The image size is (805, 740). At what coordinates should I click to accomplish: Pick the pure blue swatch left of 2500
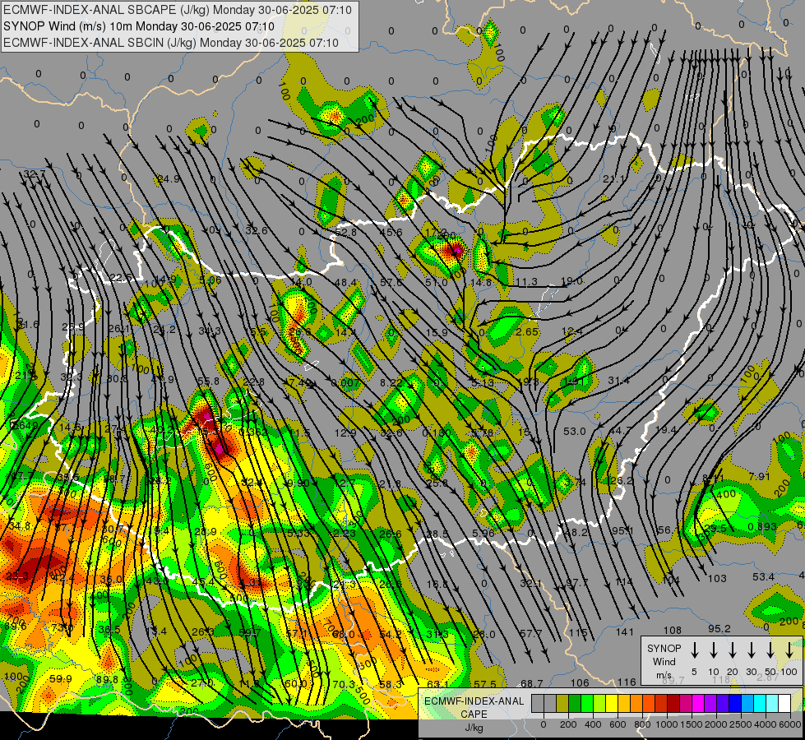coord(734,704)
